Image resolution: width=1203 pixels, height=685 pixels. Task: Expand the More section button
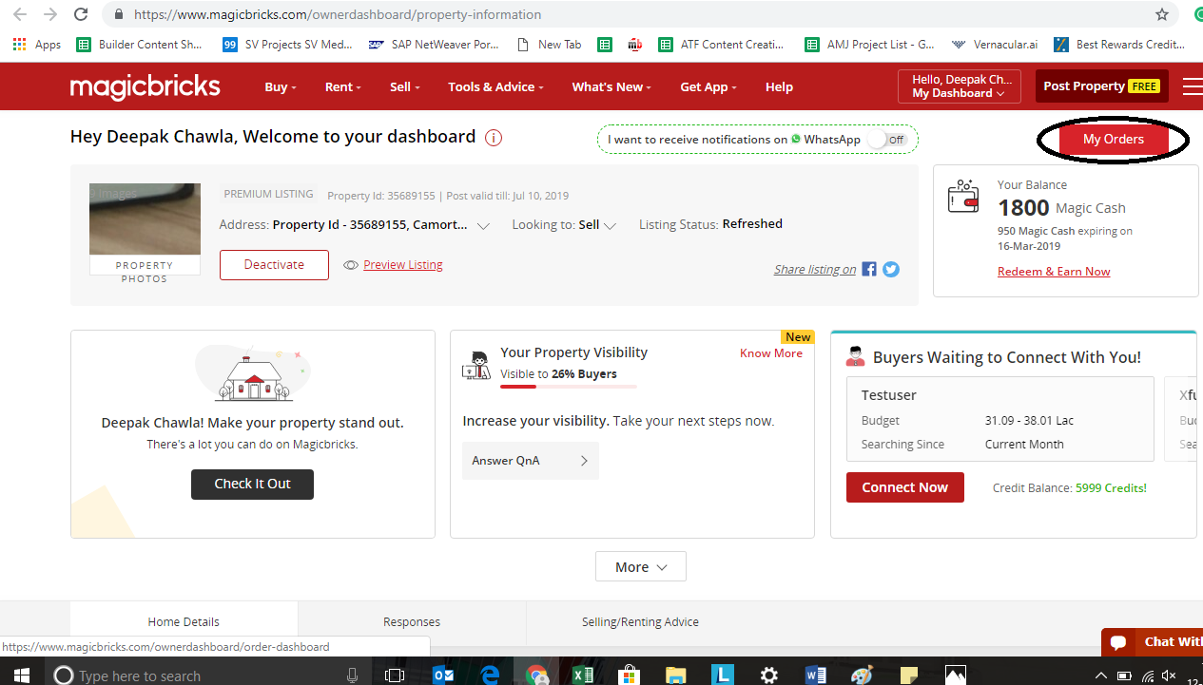click(640, 567)
